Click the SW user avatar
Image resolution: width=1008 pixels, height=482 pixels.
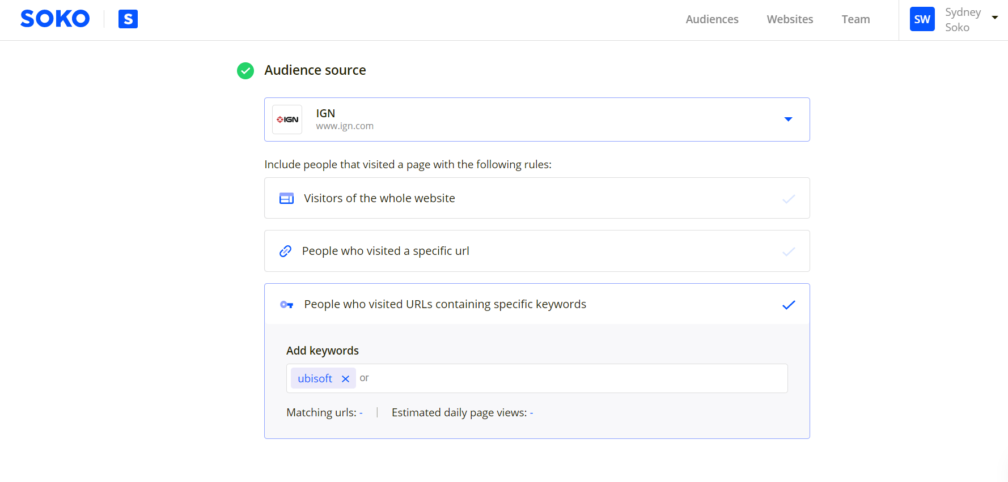pos(922,19)
